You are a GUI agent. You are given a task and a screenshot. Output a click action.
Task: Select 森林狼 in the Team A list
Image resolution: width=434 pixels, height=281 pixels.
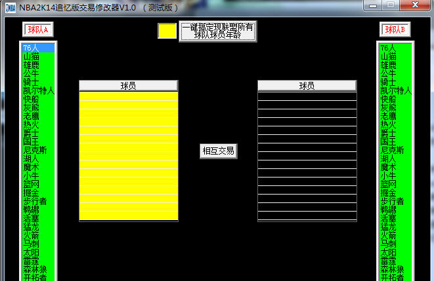tap(39, 269)
